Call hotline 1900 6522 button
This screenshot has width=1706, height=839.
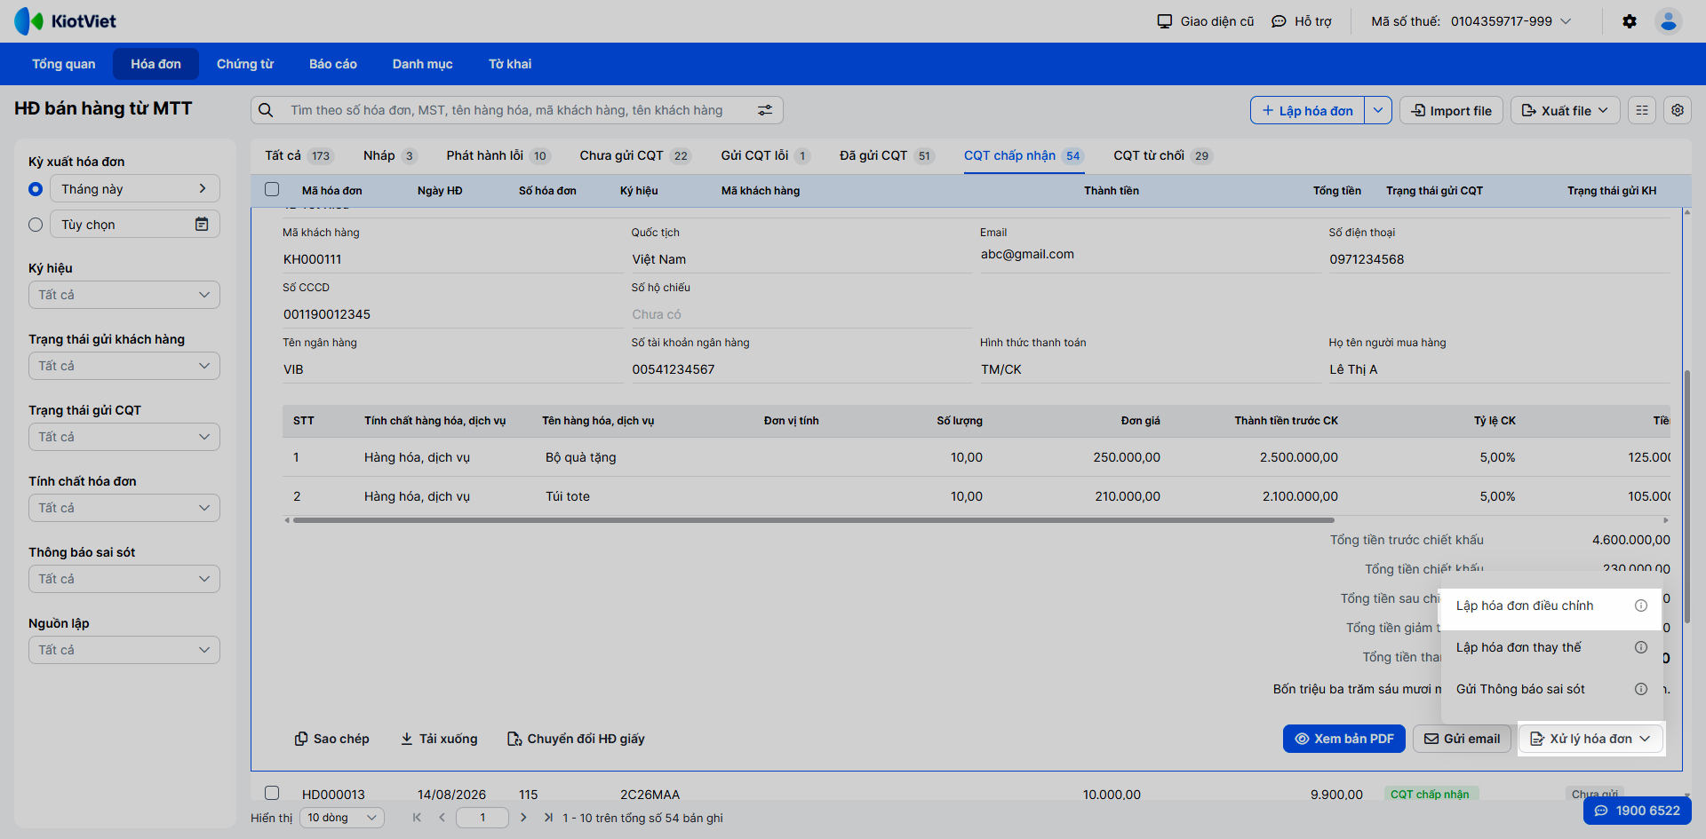point(1638,811)
